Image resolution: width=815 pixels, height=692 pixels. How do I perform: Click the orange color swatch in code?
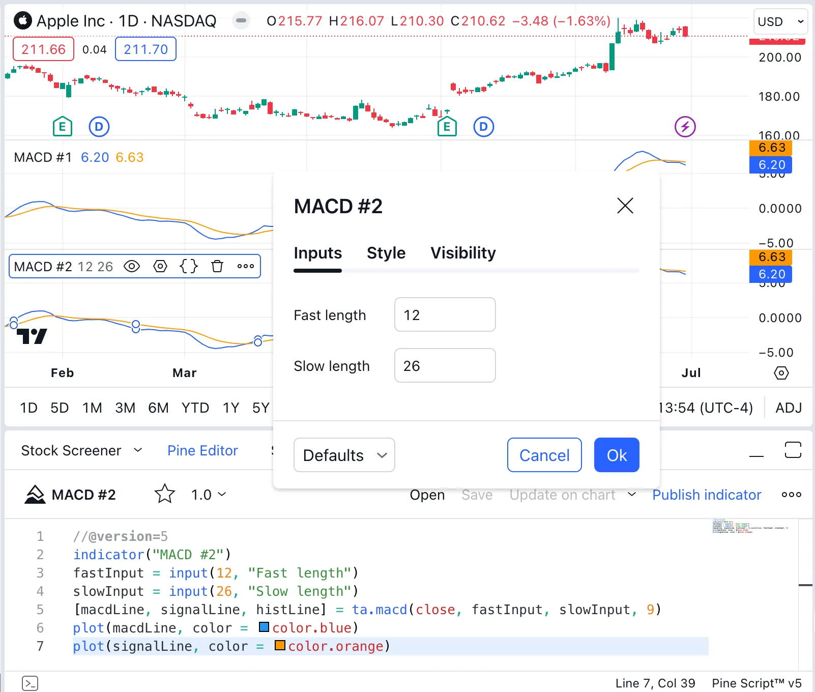[279, 645]
